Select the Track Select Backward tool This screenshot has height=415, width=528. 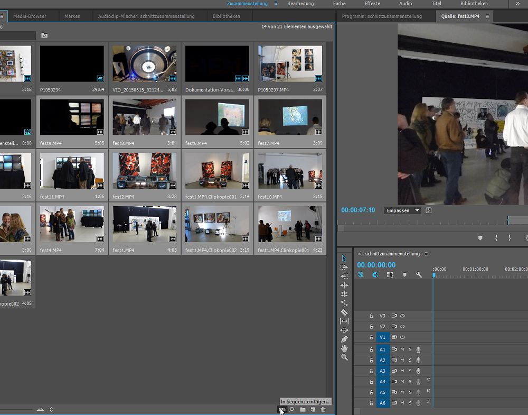click(344, 276)
